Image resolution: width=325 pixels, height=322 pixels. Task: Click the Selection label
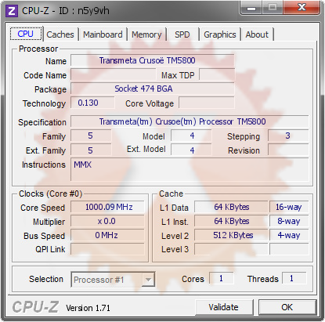(46, 279)
